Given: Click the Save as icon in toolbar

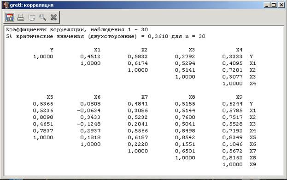Looking at the screenshot, I should click(x=10, y=17).
